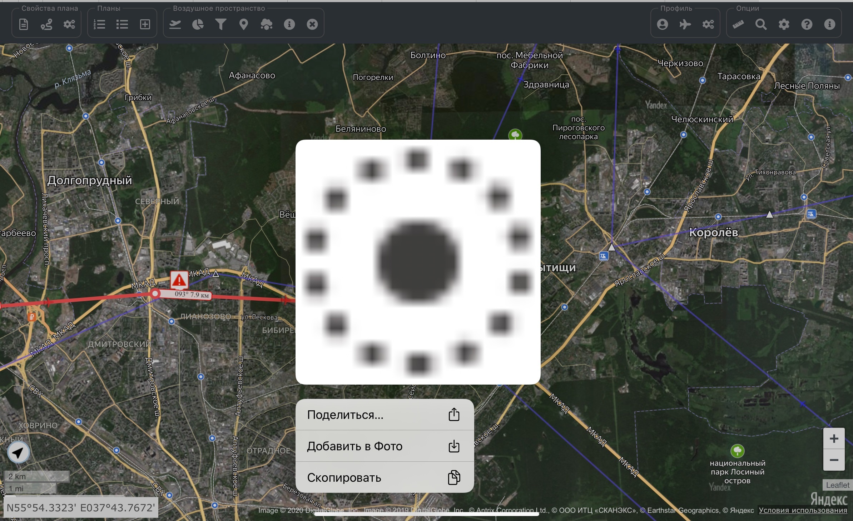The height and width of the screenshot is (521, 853).
Task: Open the airspace filter funnel
Action: (221, 24)
